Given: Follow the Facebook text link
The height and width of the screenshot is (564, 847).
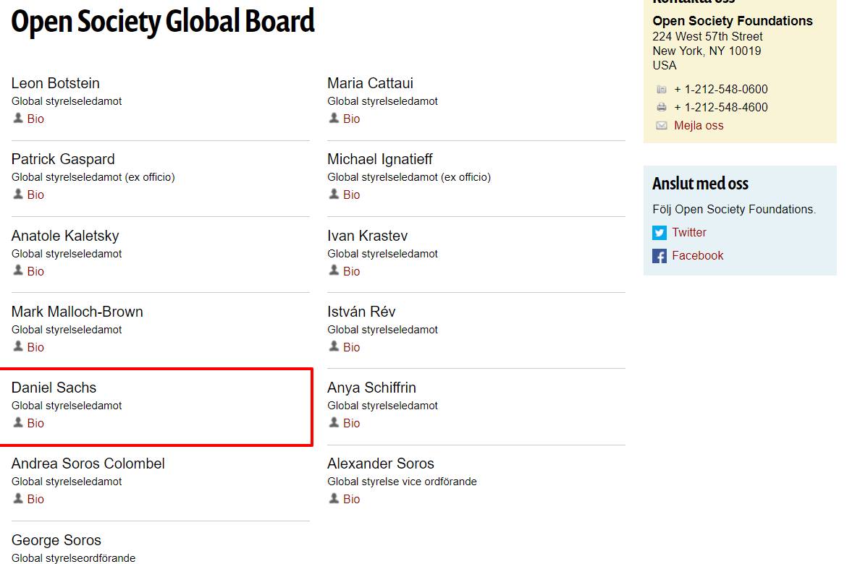Looking at the screenshot, I should tap(697, 256).
